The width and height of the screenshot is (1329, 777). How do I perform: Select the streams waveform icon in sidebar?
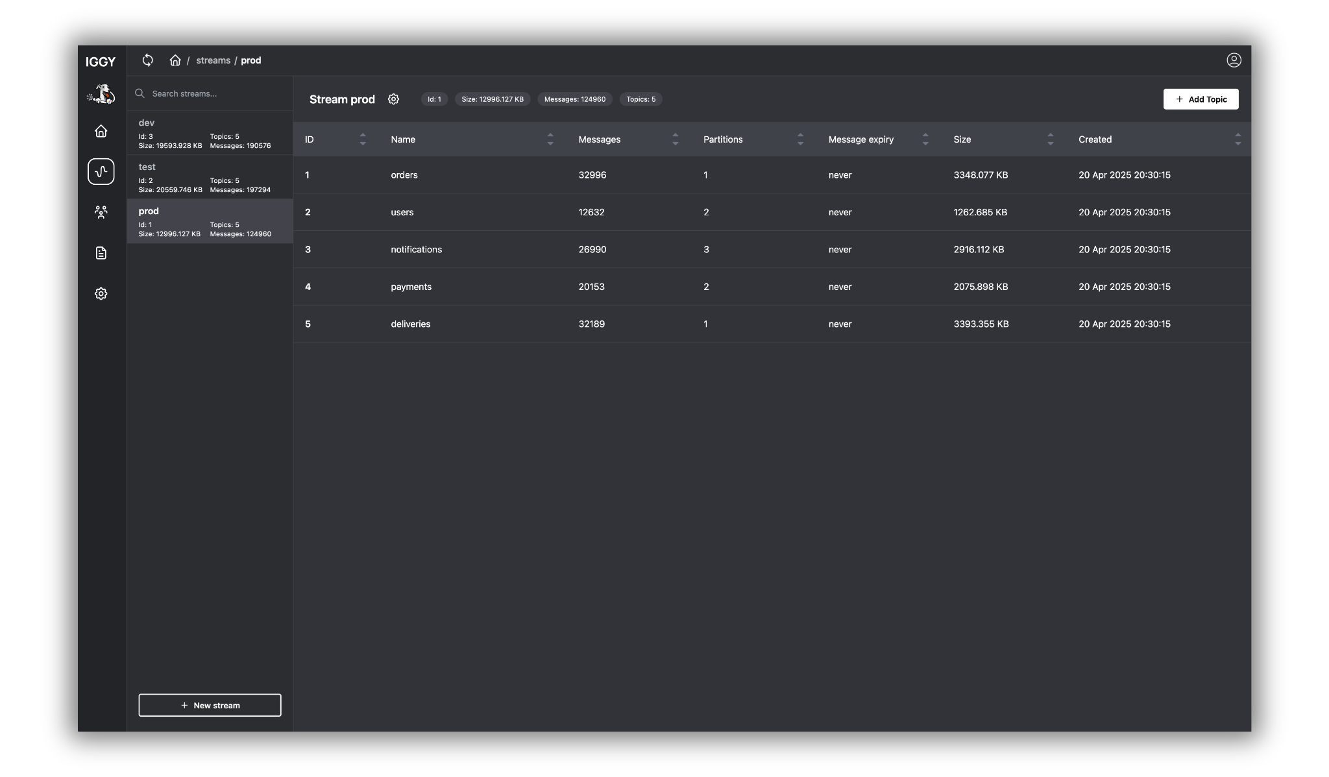click(101, 171)
